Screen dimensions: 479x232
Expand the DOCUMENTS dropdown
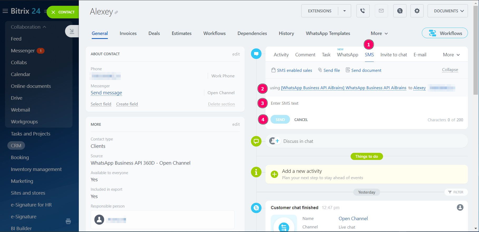click(x=447, y=11)
